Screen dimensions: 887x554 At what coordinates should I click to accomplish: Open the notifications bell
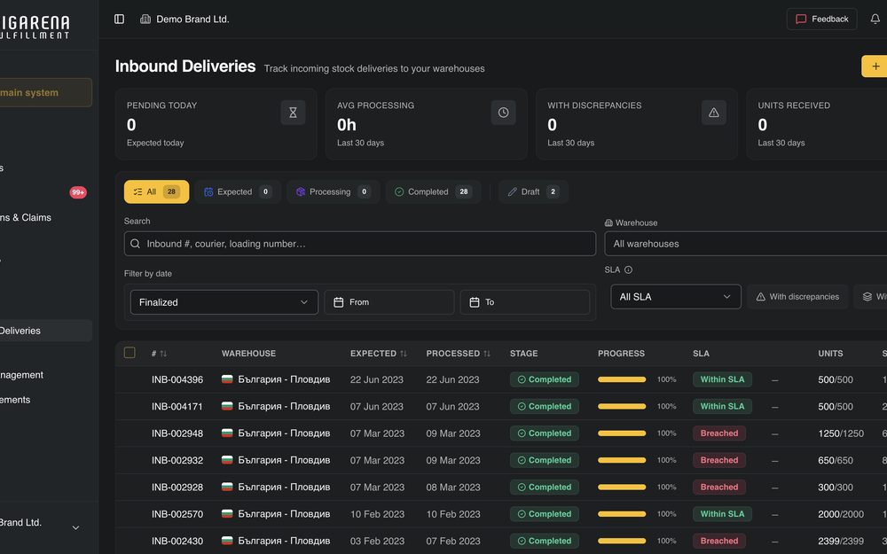pyautogui.click(x=875, y=19)
